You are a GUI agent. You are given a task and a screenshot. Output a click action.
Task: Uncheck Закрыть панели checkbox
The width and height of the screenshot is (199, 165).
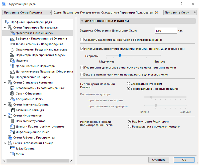(x=82, y=74)
